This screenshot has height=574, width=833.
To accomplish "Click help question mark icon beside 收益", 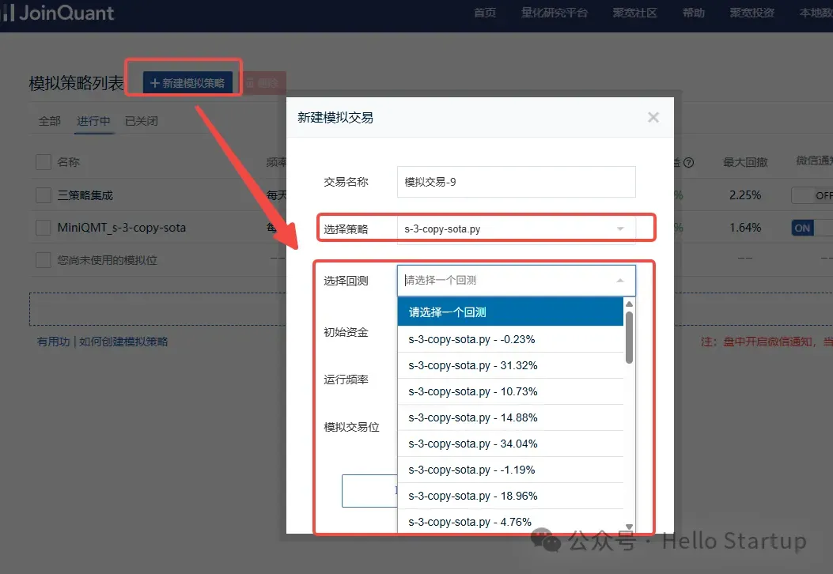I will (688, 163).
